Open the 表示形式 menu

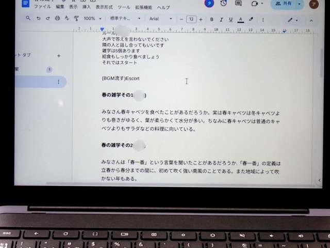pyautogui.click(x=105, y=7)
